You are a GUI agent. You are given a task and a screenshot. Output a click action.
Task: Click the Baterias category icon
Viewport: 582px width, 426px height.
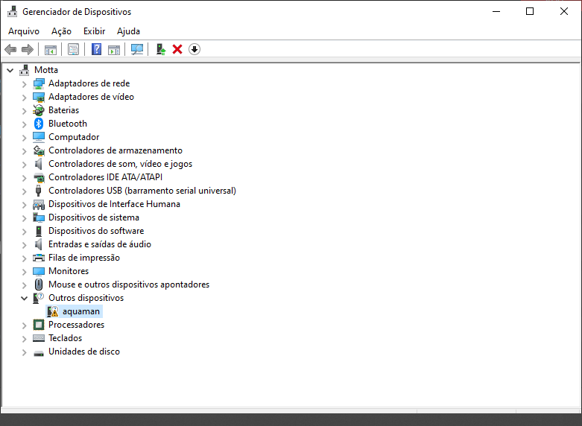tap(39, 110)
